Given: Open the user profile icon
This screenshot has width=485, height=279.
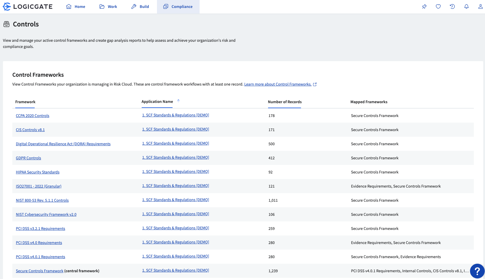Looking at the screenshot, I should (481, 6).
